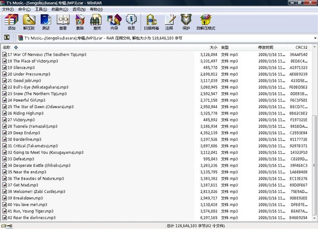Image resolution: width=318 pixels, height=229 pixels.
Task: Open the File (文件) menu
Action: point(8,9)
